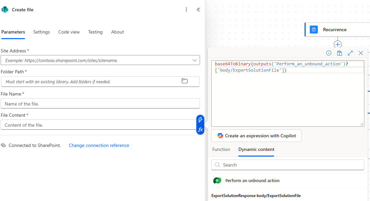Switch to the Function tab
This screenshot has height=201, width=370.
[x=221, y=150]
